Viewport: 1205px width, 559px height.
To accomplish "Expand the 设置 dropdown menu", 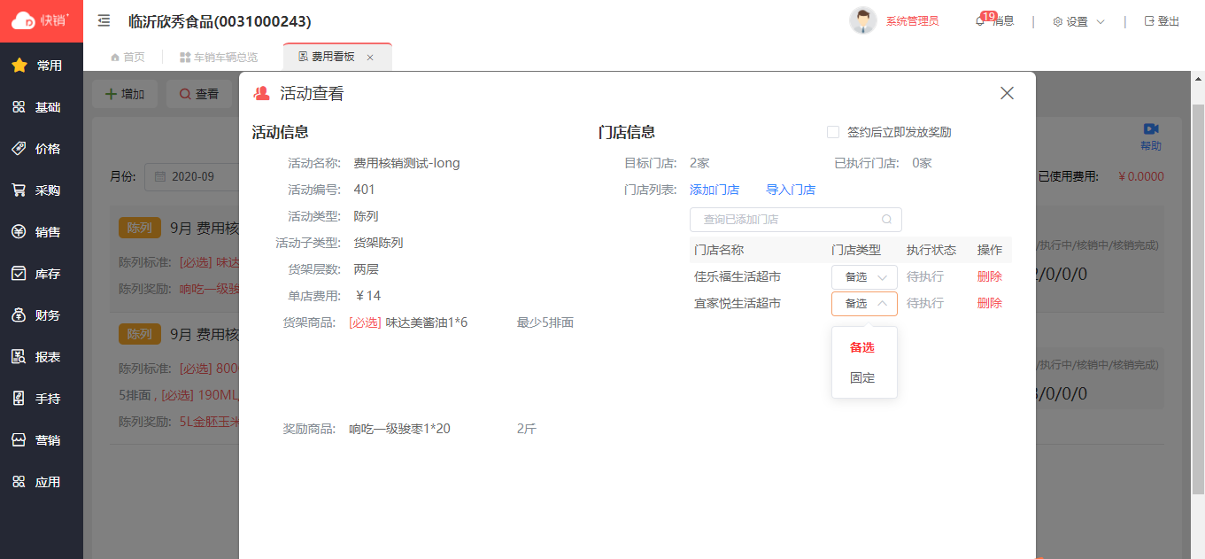I will coord(1077,21).
